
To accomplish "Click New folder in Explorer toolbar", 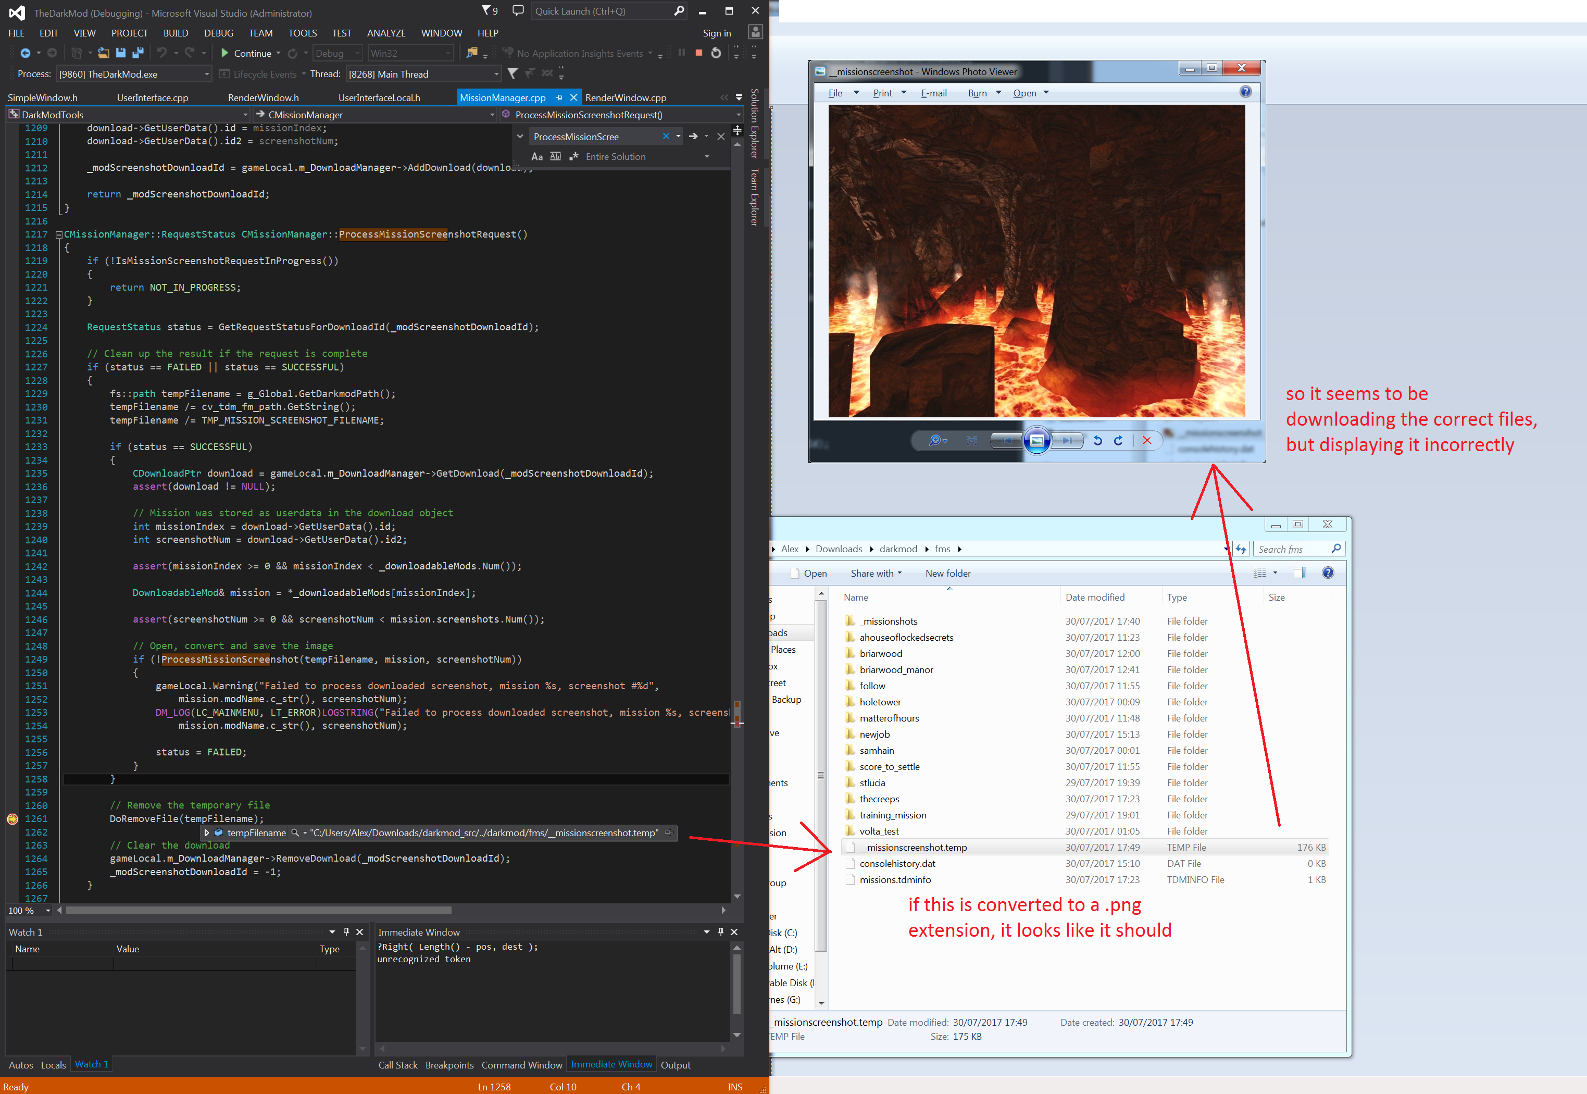I will [948, 574].
